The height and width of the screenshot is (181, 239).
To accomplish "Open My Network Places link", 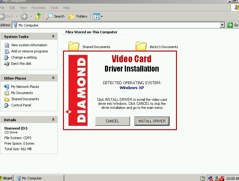I will (x=25, y=87).
